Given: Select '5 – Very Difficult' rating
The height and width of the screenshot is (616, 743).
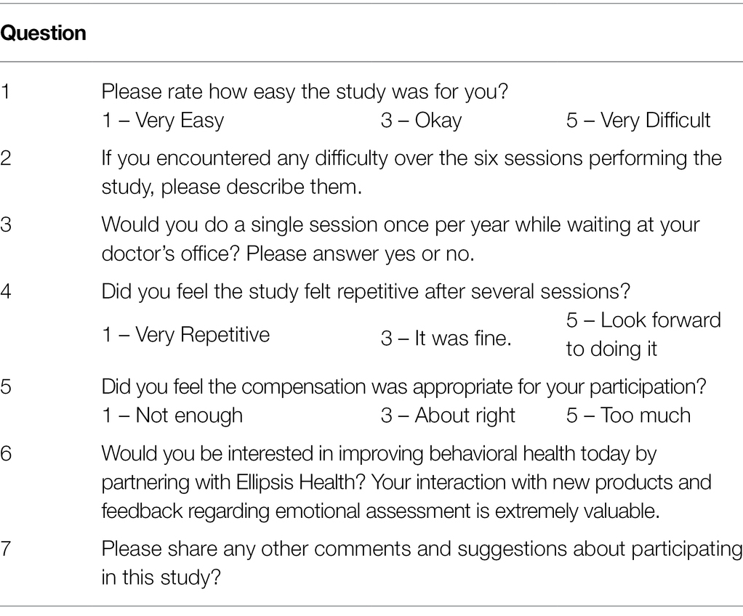Looking at the screenshot, I should (x=638, y=121).
